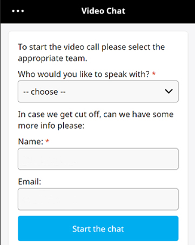The image size is (195, 245).
Task: Click the Start the chat button
Action: pos(98,228)
